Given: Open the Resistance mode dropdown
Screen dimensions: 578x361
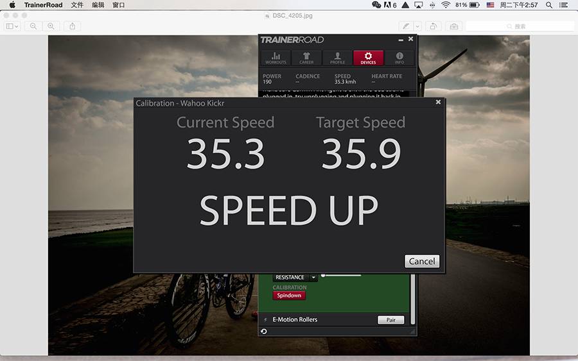Looking at the screenshot, I should pyautogui.click(x=313, y=278).
